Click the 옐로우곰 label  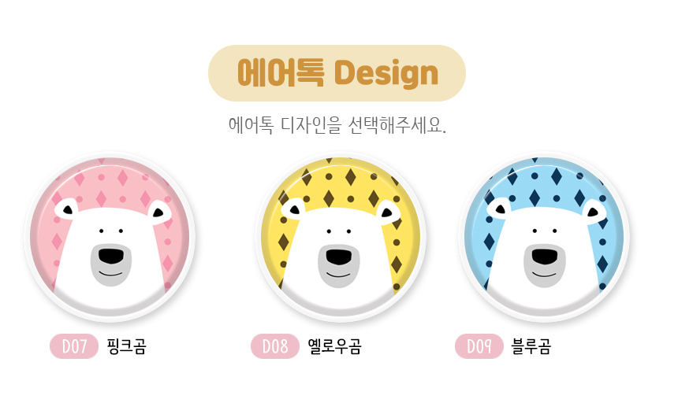[x=335, y=346]
